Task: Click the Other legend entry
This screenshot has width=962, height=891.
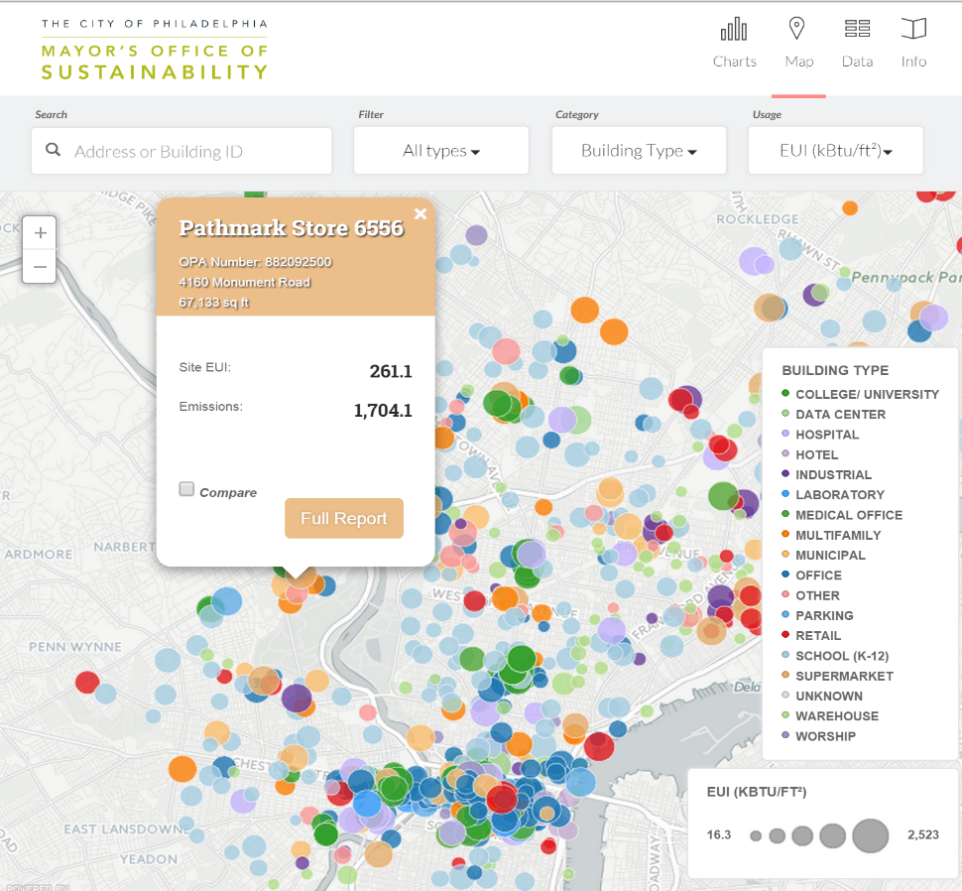Action: pos(810,596)
